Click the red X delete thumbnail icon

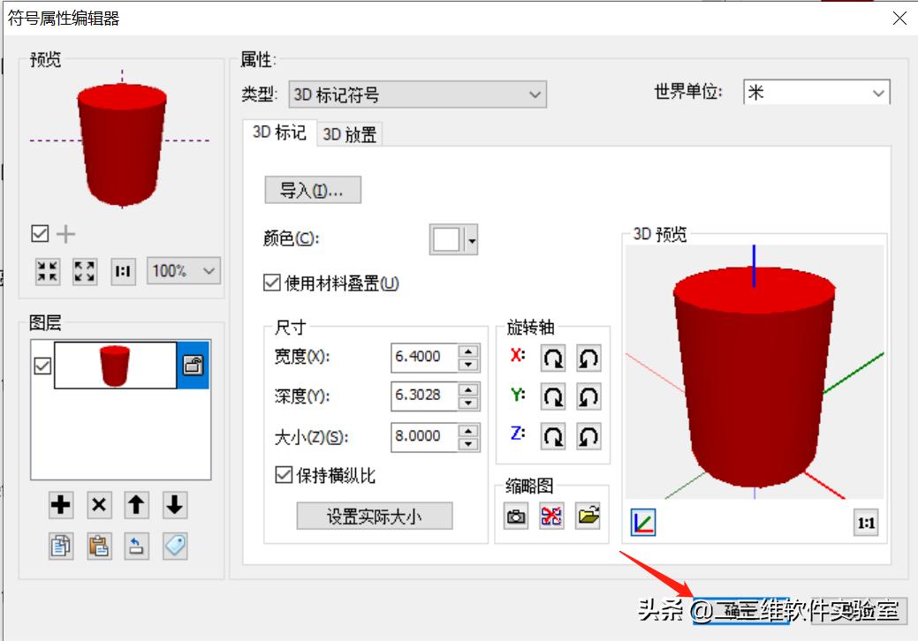click(552, 516)
